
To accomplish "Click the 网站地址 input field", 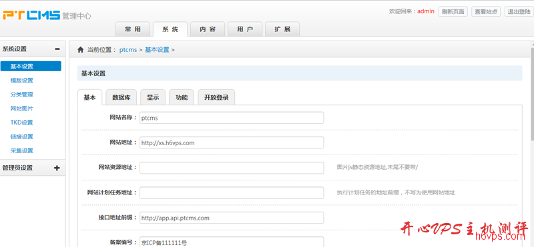I will pos(232,142).
